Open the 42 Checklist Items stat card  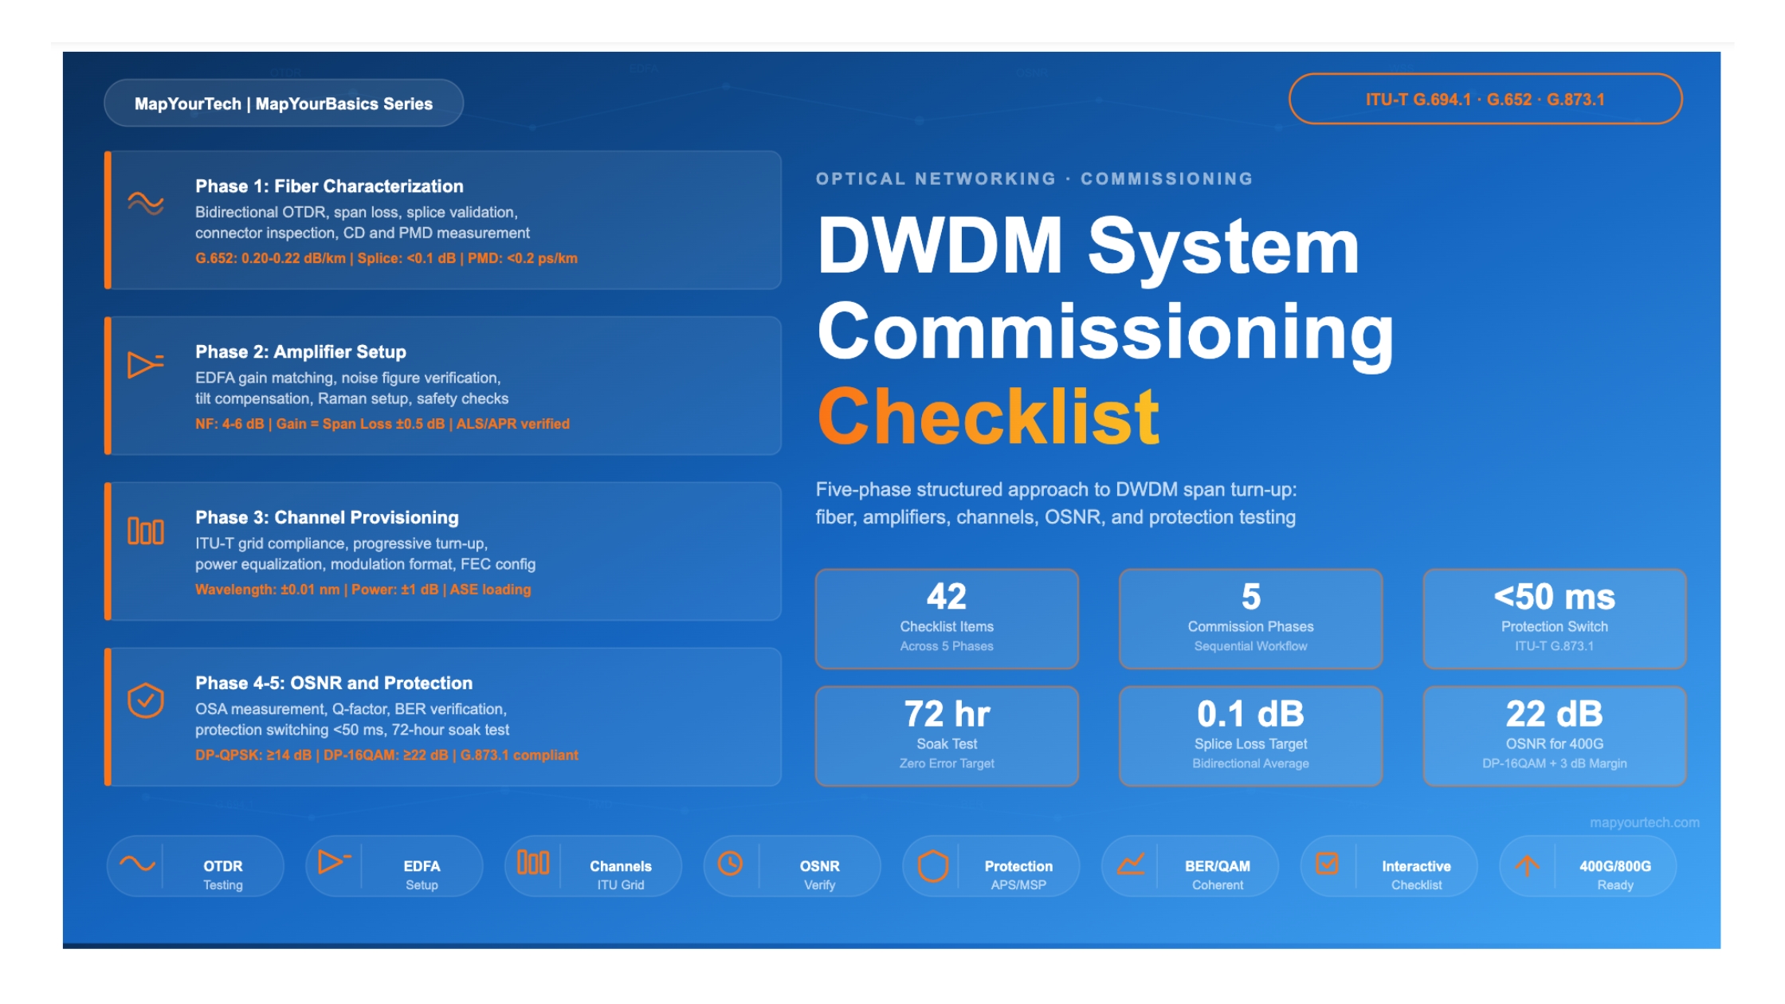pos(947,620)
